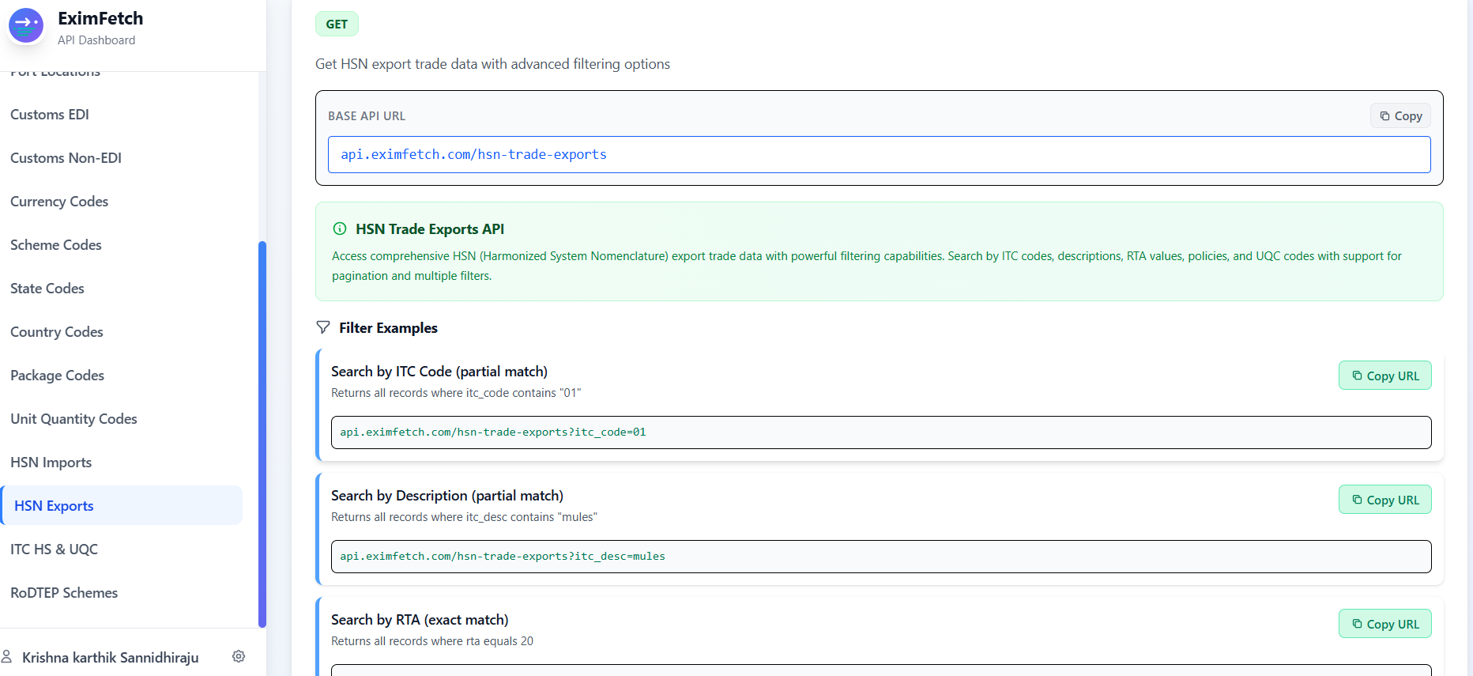The image size is (1473, 676).
Task: Open Package Codes
Action: (57, 376)
